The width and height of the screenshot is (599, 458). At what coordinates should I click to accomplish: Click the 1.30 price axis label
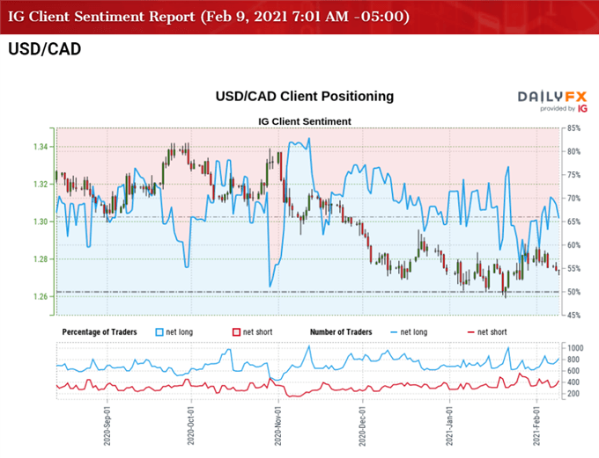click(x=41, y=222)
